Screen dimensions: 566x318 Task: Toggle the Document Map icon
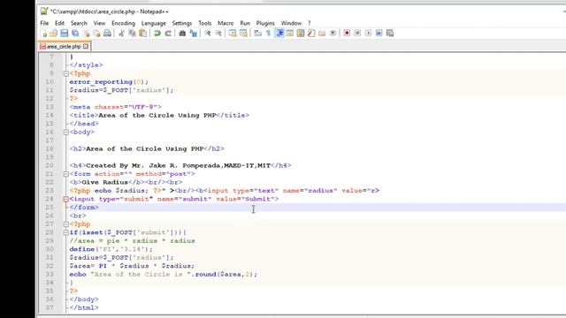point(301,34)
